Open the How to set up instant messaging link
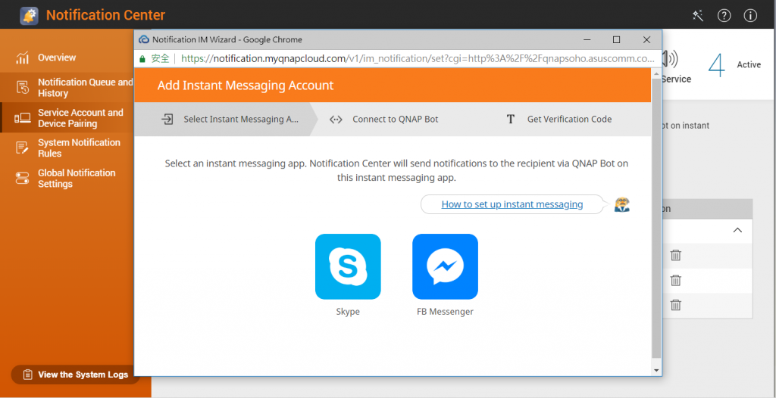The image size is (776, 398). click(512, 204)
